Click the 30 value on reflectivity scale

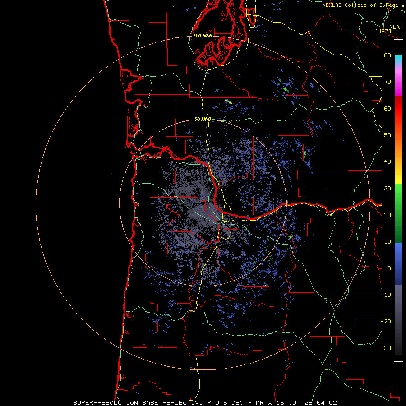coord(388,189)
